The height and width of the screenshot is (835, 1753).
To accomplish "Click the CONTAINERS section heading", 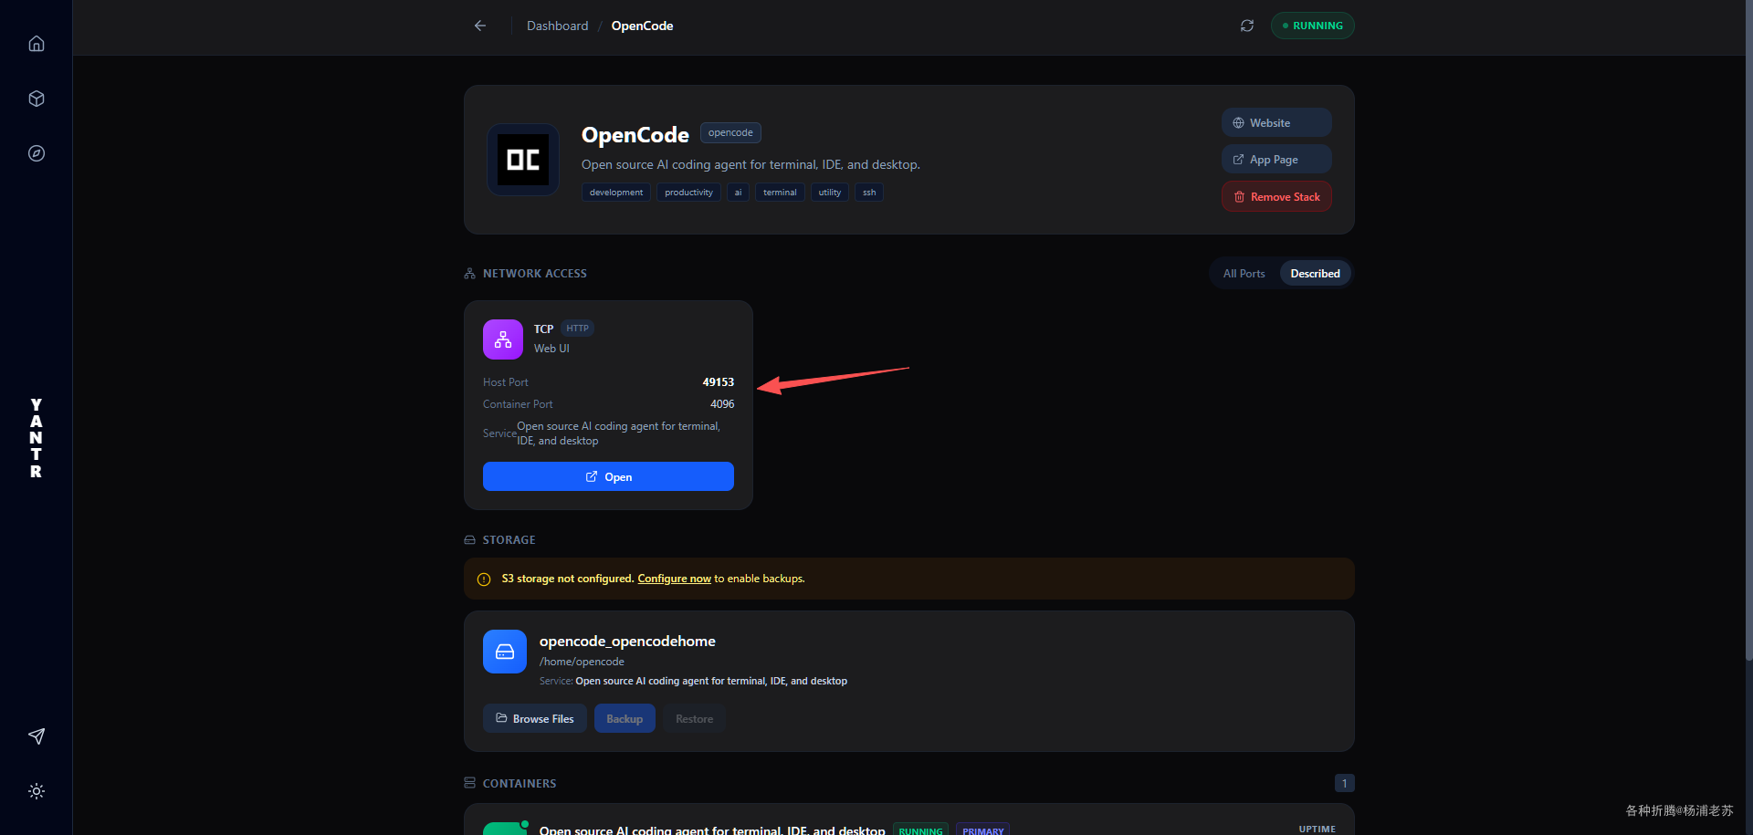I will pyautogui.click(x=520, y=784).
